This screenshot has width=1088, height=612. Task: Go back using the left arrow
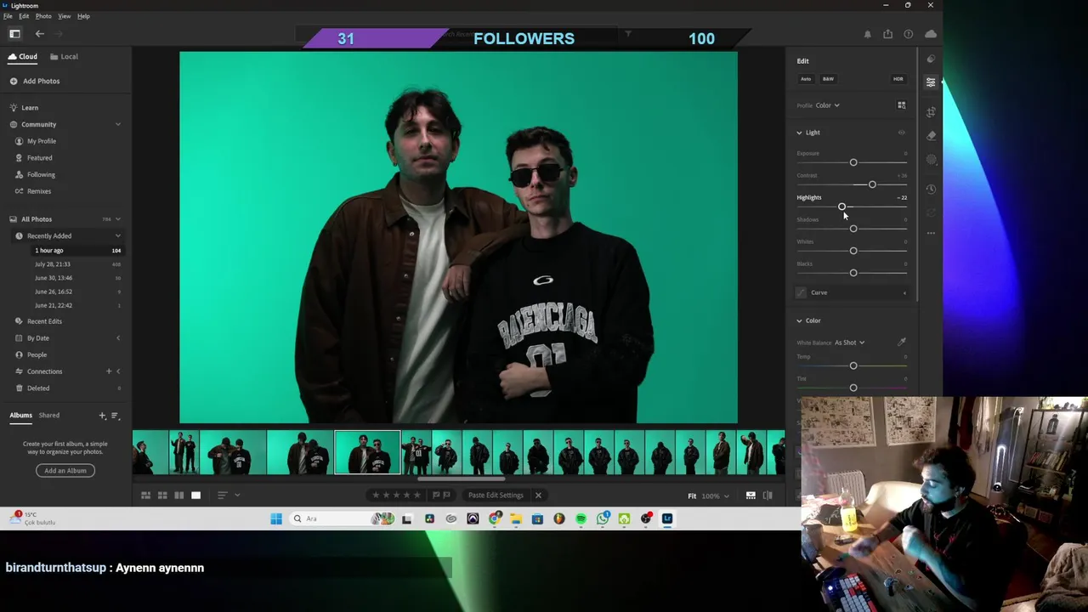[x=39, y=34]
